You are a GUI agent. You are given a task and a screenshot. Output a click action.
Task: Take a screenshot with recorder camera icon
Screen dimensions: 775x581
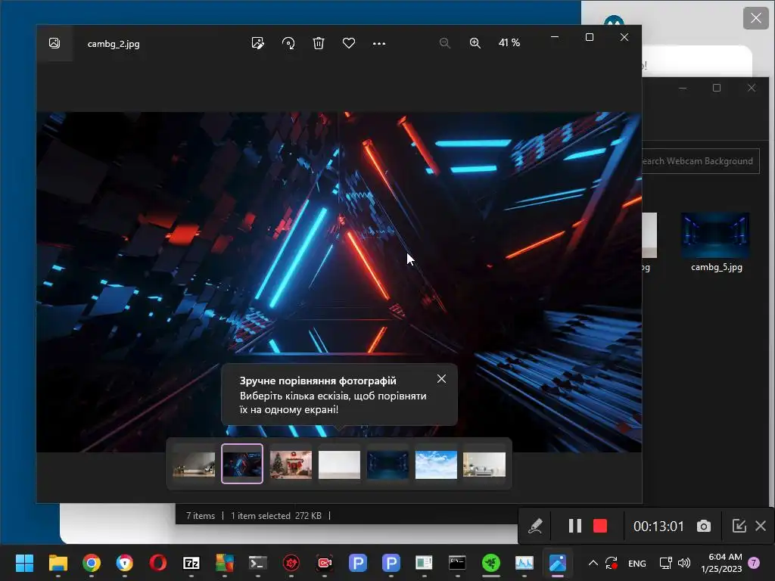pyautogui.click(x=704, y=526)
